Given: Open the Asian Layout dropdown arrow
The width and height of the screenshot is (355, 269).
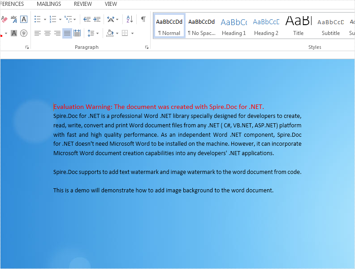Looking at the screenshot, I should coord(117,19).
